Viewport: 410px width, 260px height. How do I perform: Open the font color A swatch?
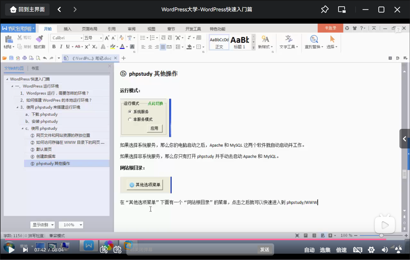click(x=122, y=47)
